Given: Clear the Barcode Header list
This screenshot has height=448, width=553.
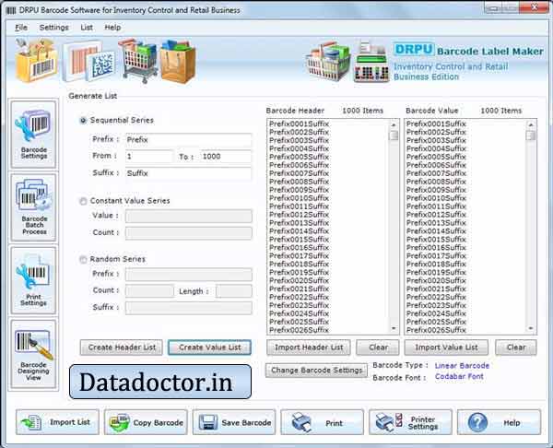Looking at the screenshot, I should point(378,348).
